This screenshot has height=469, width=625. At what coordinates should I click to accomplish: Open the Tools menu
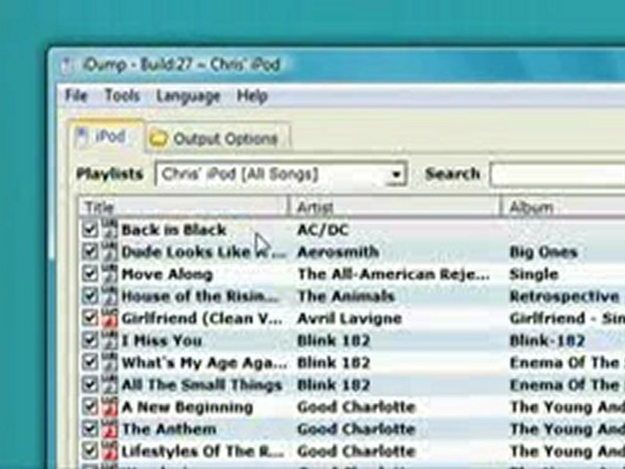(x=122, y=96)
